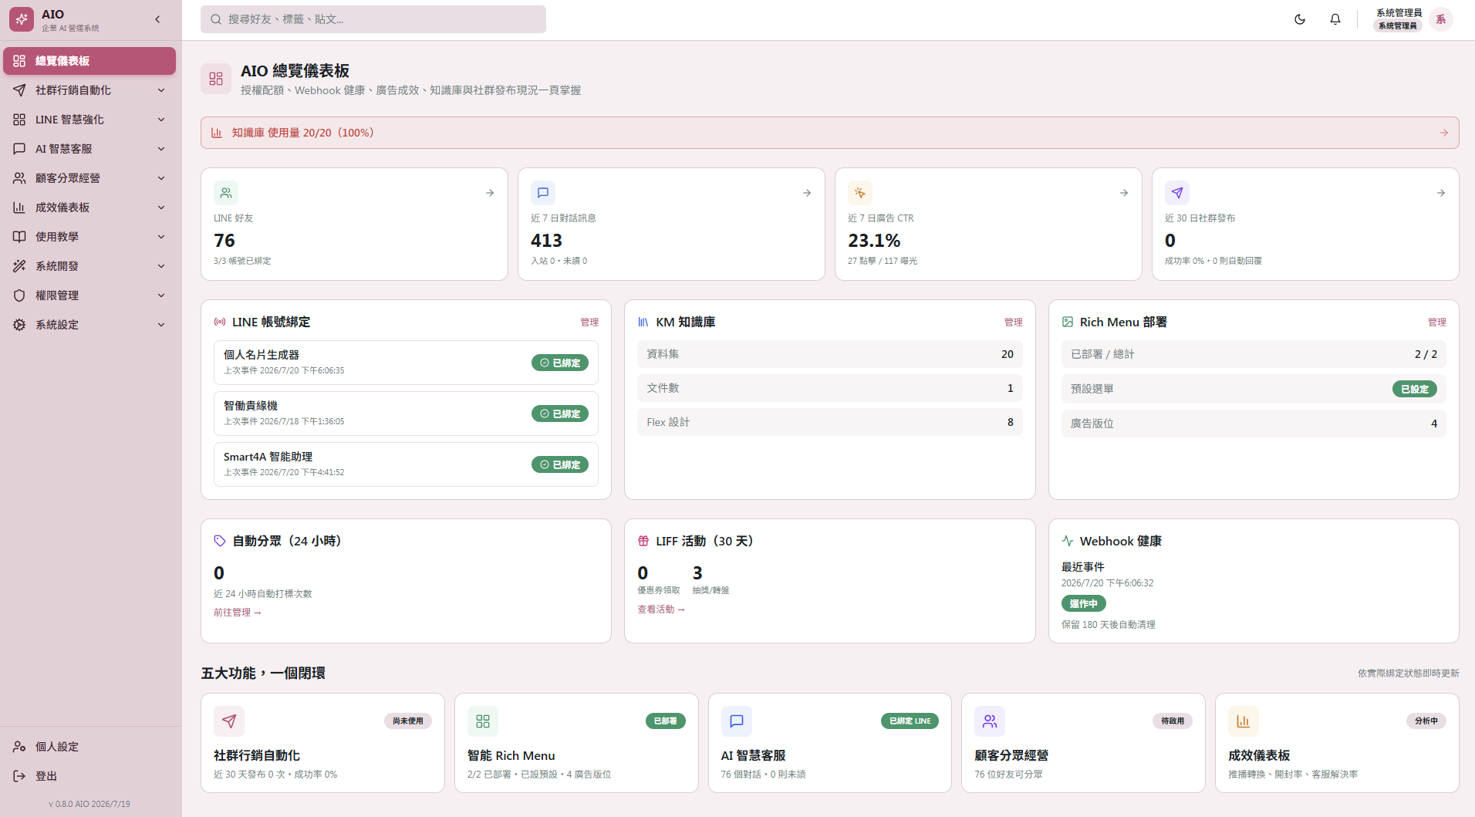This screenshot has height=817, width=1475.
Task: Open LINE 好友 card arrow
Action: click(490, 193)
